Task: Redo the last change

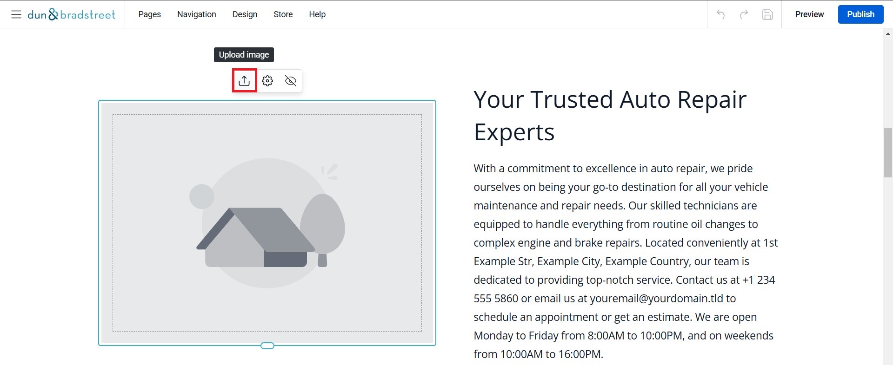Action: point(744,14)
